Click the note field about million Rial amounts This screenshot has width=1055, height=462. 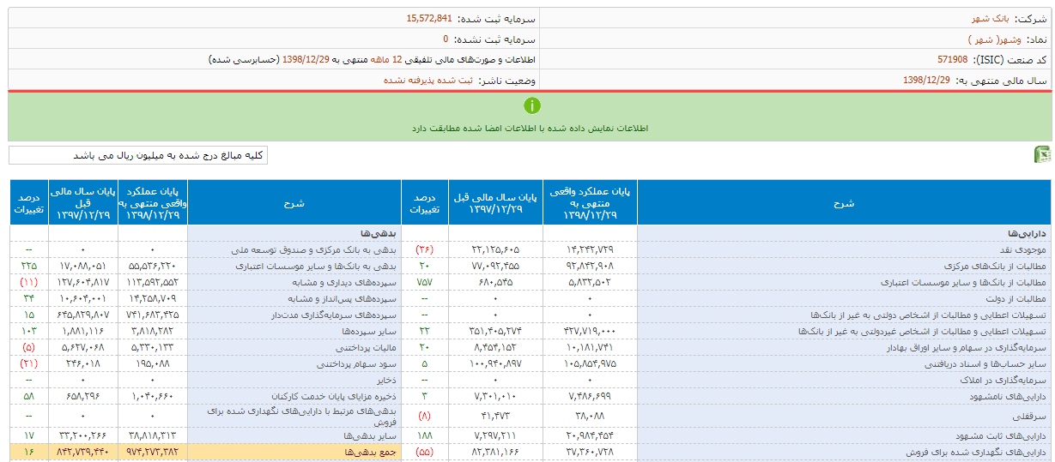click(x=138, y=155)
